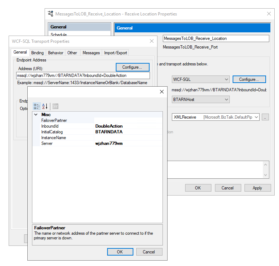The height and width of the screenshot is (266, 279).
Task: Click the mssql URI text in Receive Location window
Action: click(x=219, y=90)
